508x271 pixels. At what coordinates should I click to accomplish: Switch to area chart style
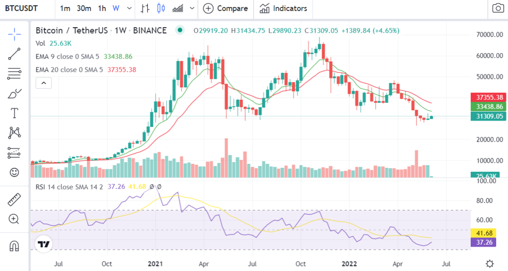pos(178,8)
